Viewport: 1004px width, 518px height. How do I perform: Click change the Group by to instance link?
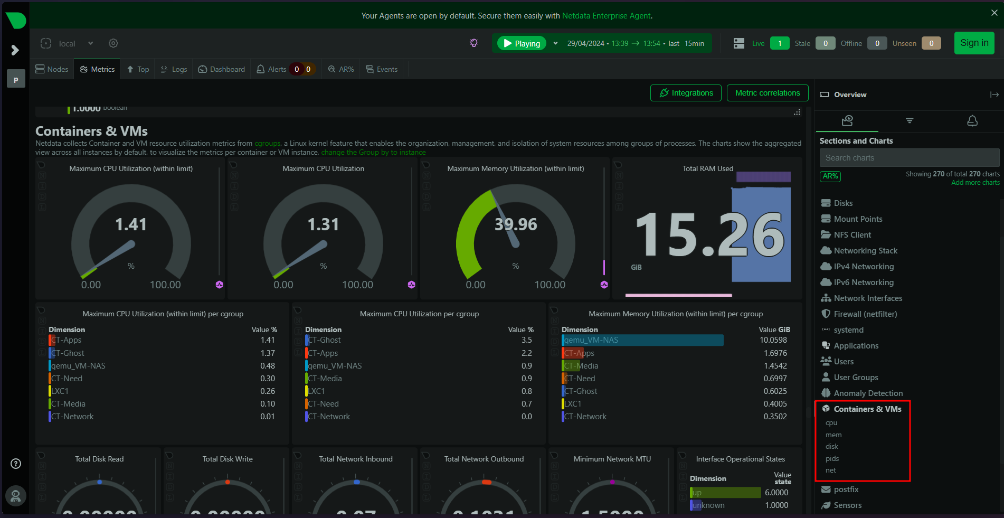pos(373,152)
